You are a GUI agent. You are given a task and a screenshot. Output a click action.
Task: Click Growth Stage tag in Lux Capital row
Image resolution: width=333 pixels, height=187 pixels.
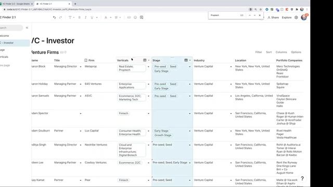click(163, 135)
